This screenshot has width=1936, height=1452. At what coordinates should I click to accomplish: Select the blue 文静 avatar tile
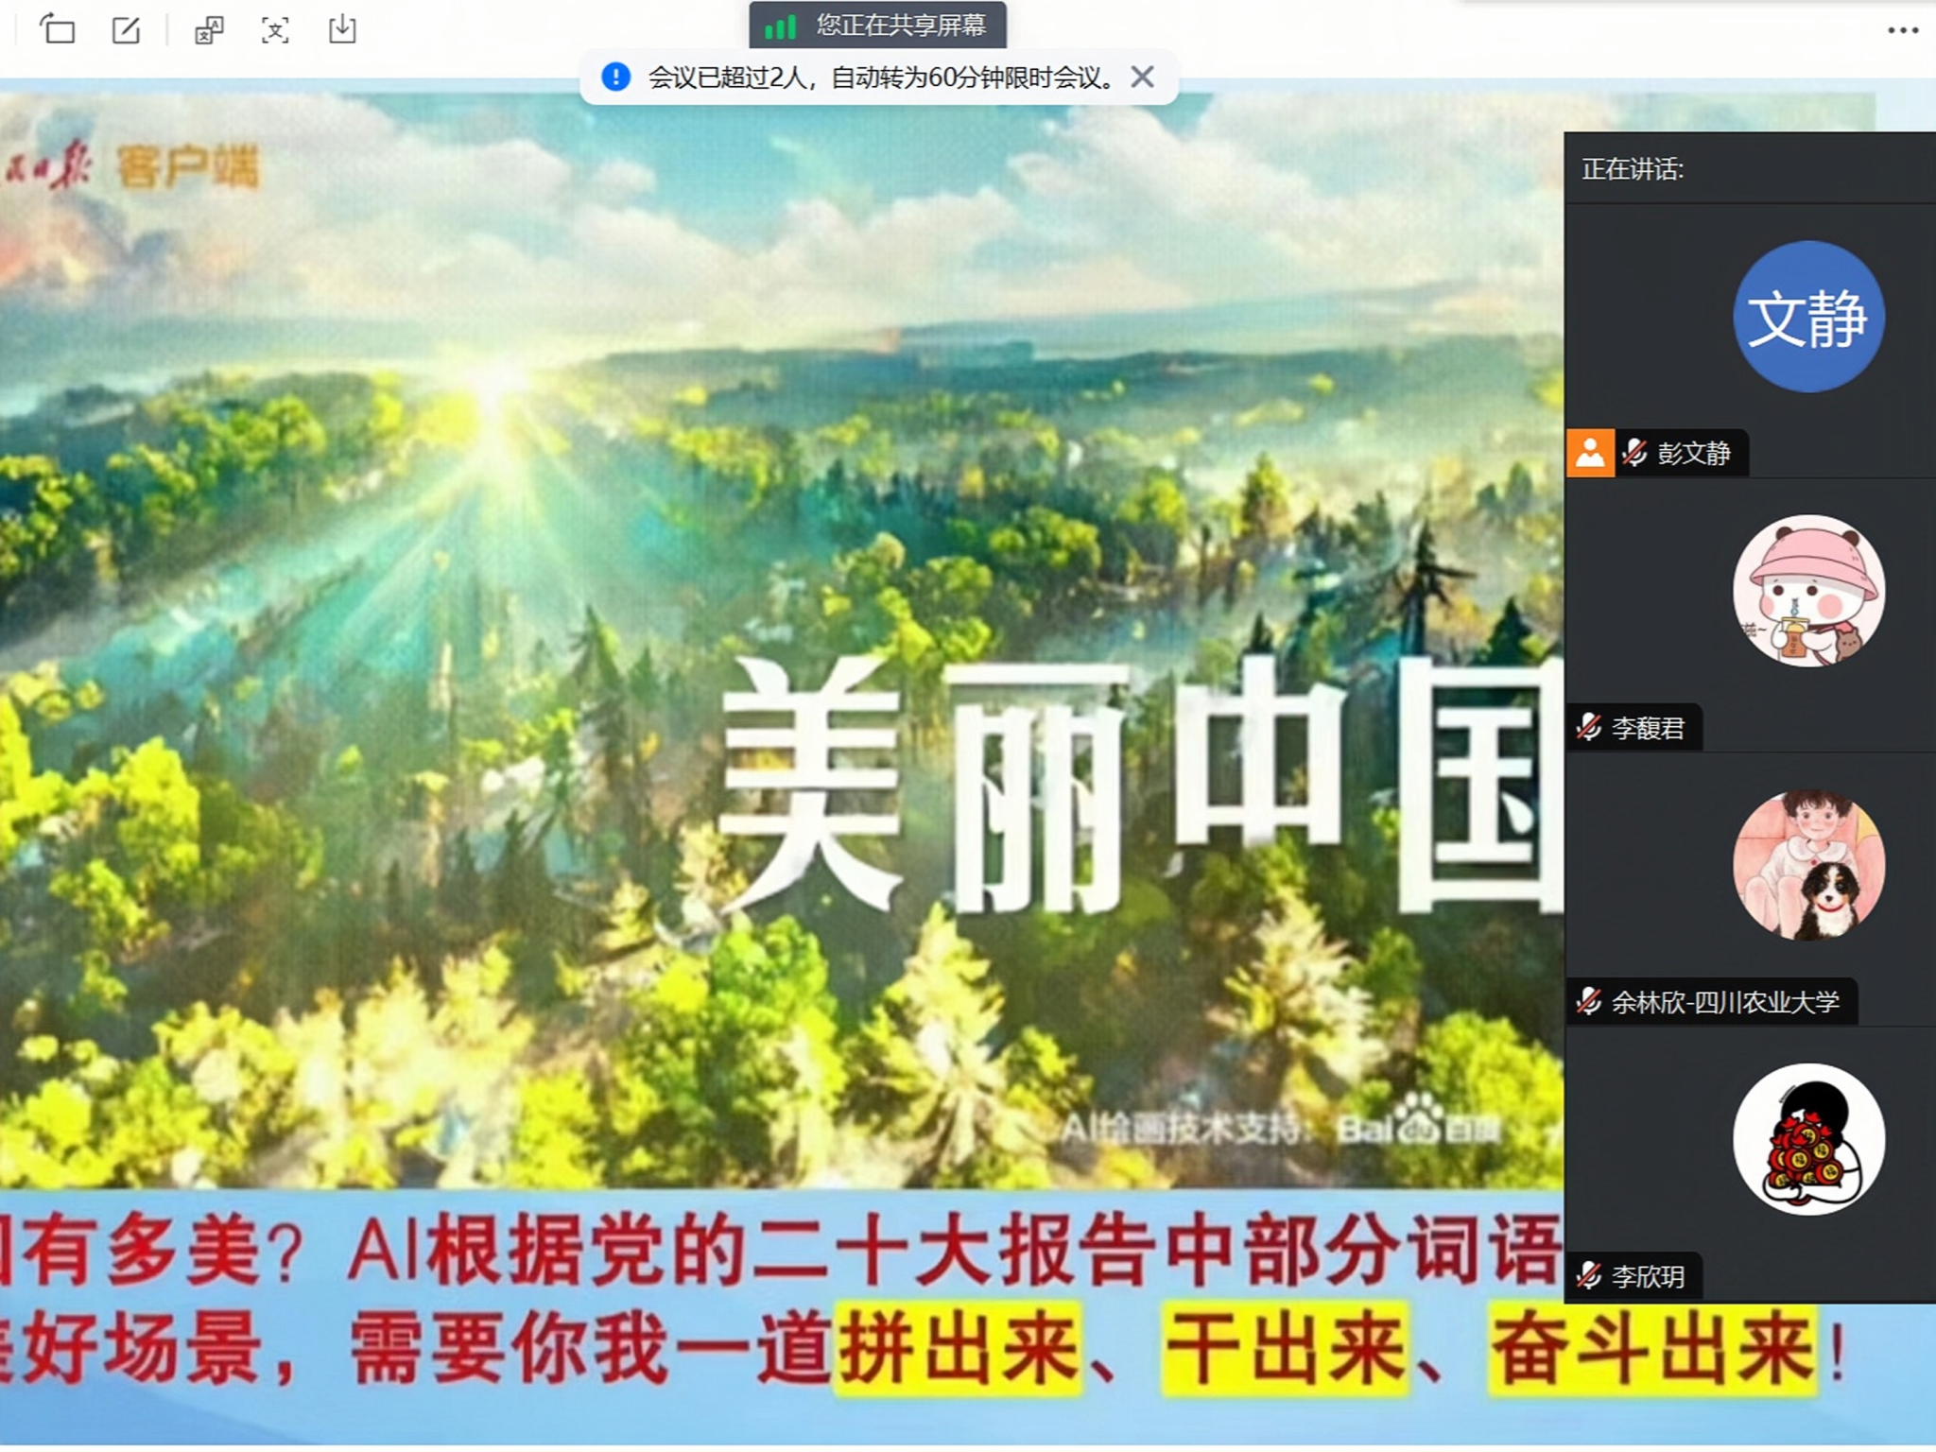1807,317
